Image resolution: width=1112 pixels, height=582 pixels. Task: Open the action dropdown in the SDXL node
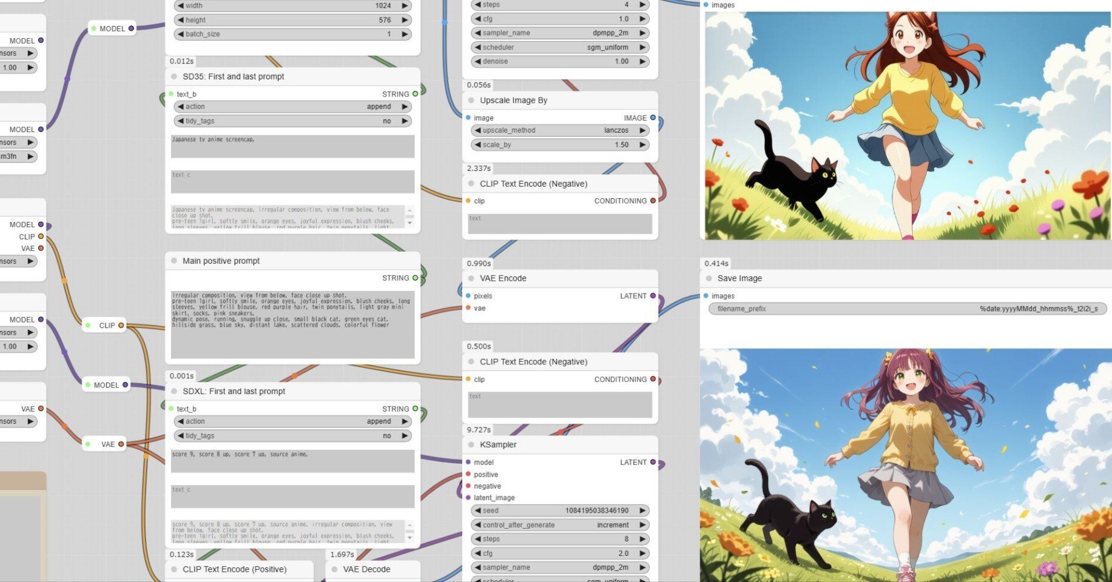(x=292, y=421)
